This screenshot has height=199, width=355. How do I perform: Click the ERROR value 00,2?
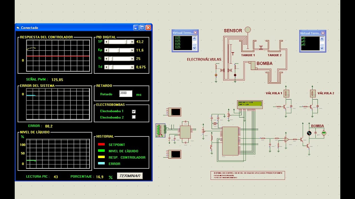click(49, 126)
